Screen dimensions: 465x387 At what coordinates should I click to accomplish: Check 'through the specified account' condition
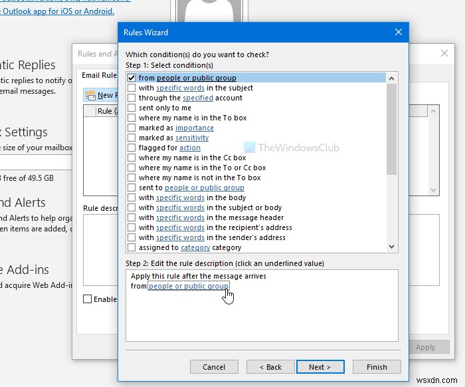coord(132,98)
